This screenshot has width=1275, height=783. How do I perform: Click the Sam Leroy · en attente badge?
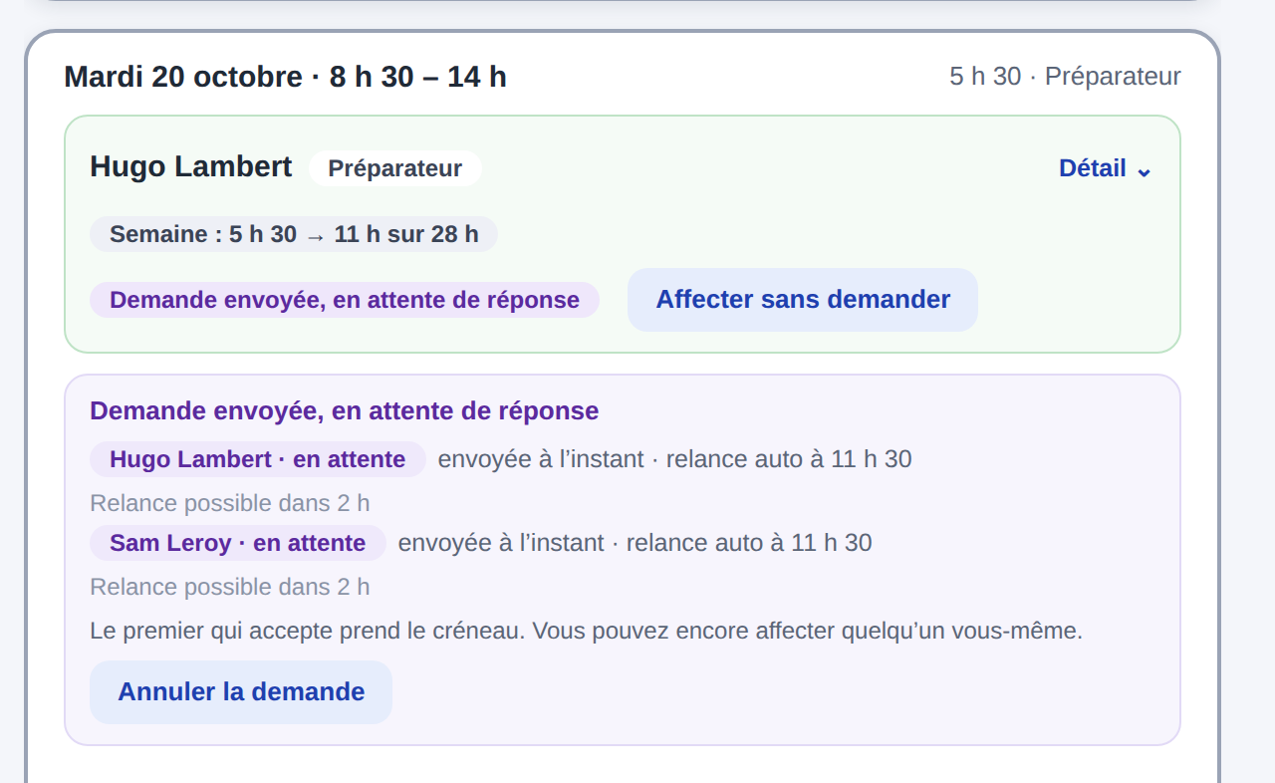(238, 543)
